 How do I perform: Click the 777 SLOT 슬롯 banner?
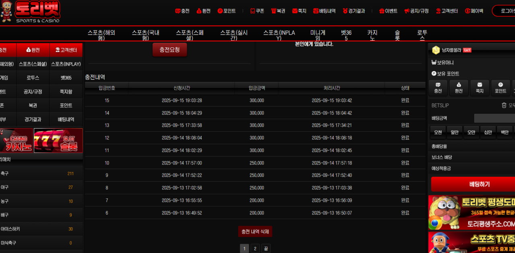click(58, 141)
